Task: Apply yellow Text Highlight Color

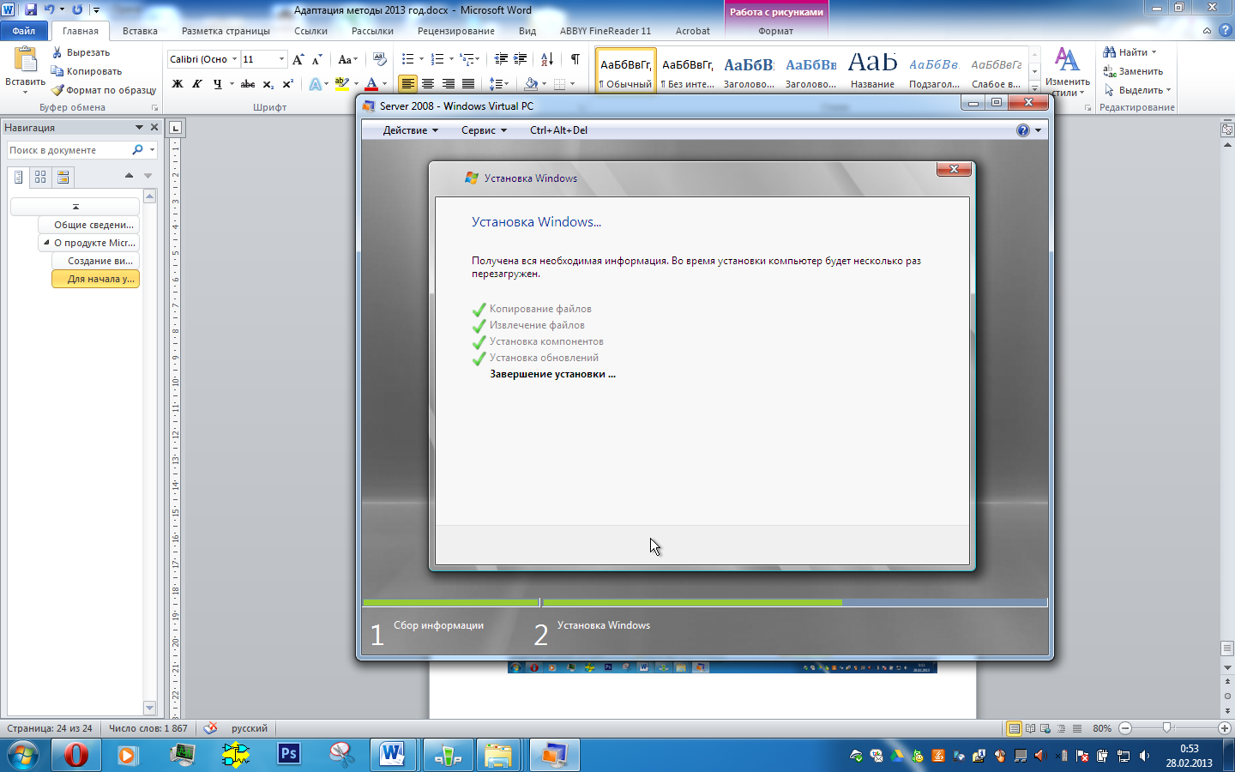Action: pos(341,84)
